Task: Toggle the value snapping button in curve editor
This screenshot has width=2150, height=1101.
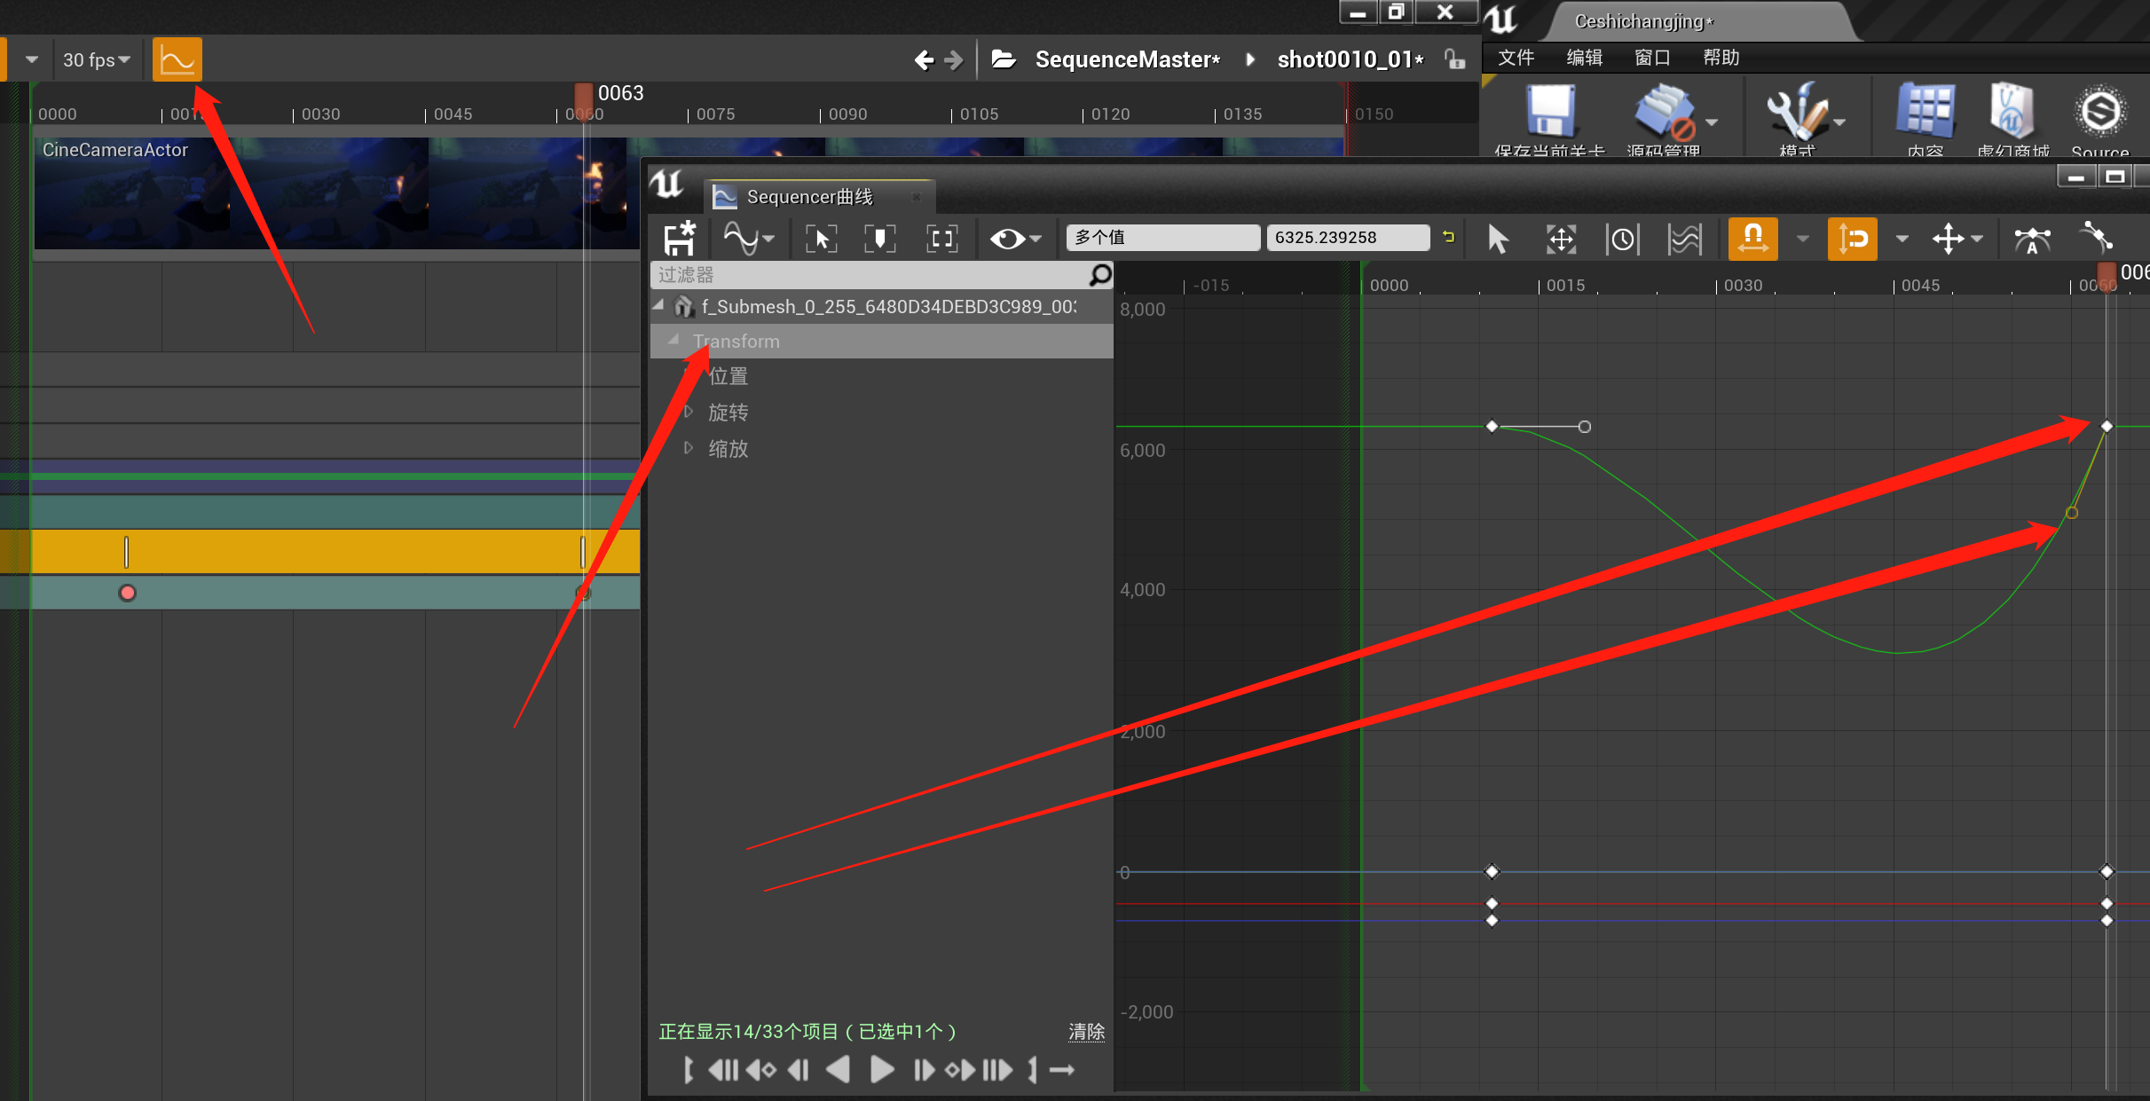Action: [x=1852, y=238]
